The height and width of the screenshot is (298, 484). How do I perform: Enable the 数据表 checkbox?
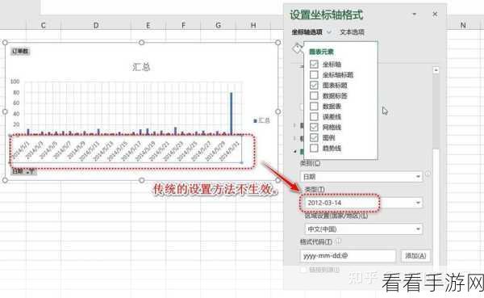pyautogui.click(x=314, y=106)
